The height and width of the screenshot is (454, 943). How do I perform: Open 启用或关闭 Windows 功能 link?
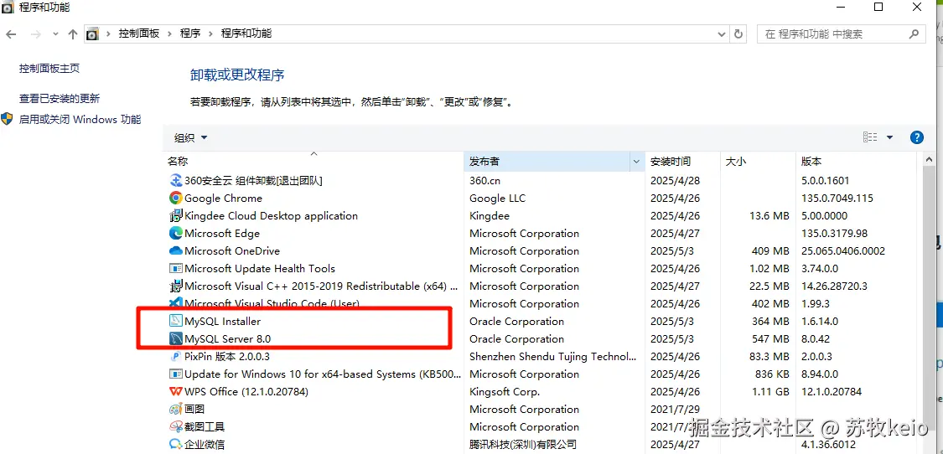pos(80,119)
